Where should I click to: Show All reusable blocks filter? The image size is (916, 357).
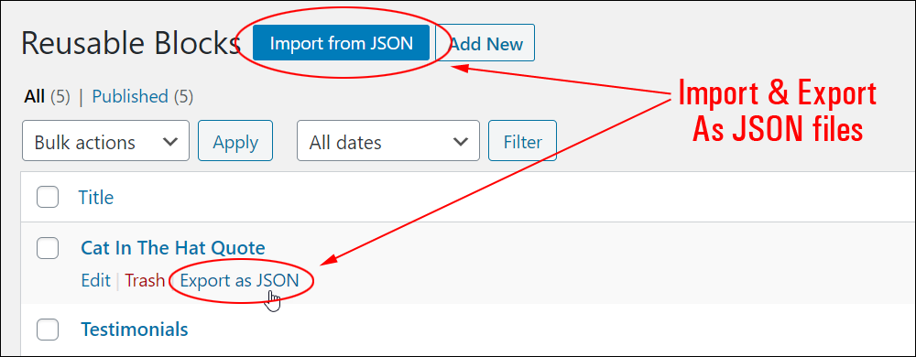[35, 96]
